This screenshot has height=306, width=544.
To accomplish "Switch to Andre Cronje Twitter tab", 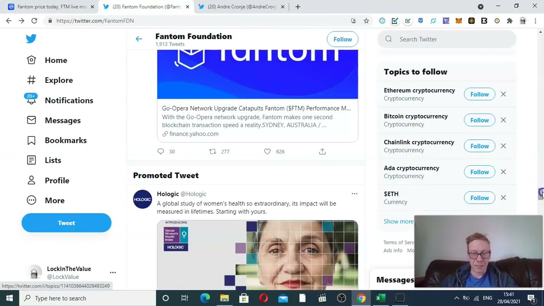I will tap(241, 7).
